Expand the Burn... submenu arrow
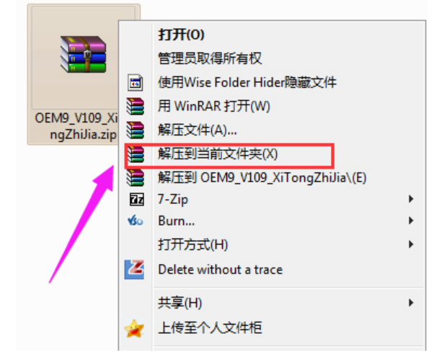Screen dimensions: 439x354 tap(411, 221)
